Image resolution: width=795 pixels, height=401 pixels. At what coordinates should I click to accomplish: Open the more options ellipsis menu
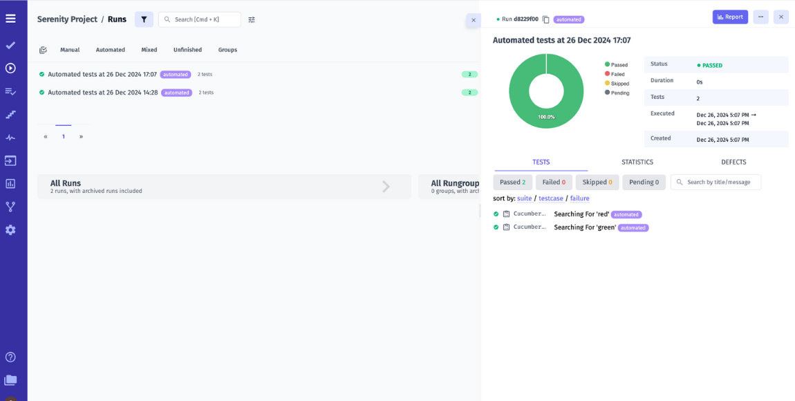pos(760,17)
